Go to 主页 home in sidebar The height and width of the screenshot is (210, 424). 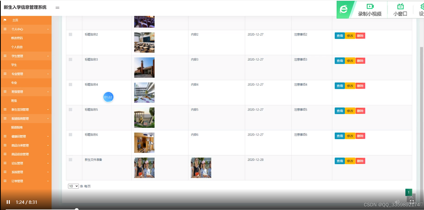coord(15,20)
